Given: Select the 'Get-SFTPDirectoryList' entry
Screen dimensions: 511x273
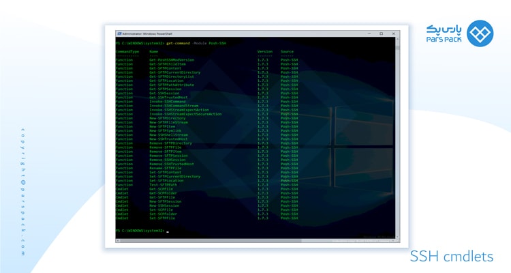Looking at the screenshot, I should pyautogui.click(x=172, y=76).
